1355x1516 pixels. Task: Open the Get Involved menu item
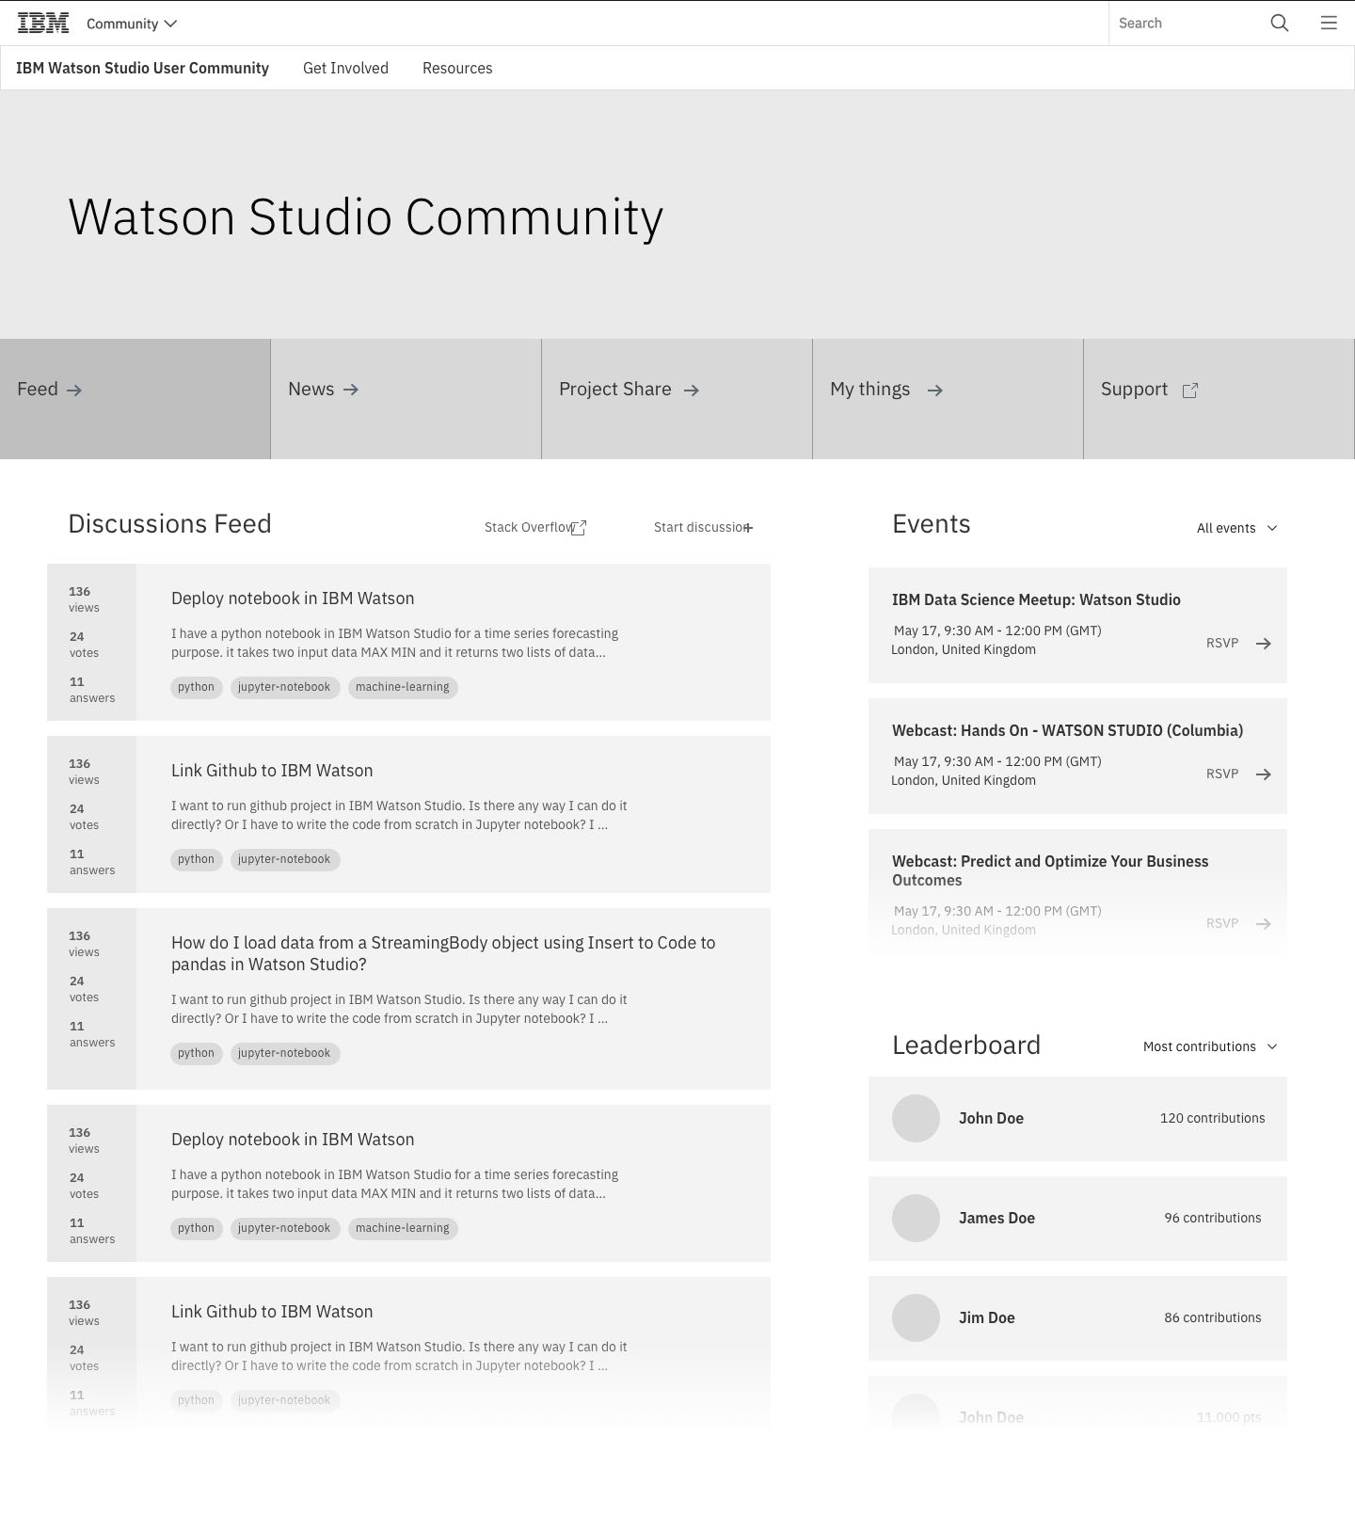click(345, 68)
